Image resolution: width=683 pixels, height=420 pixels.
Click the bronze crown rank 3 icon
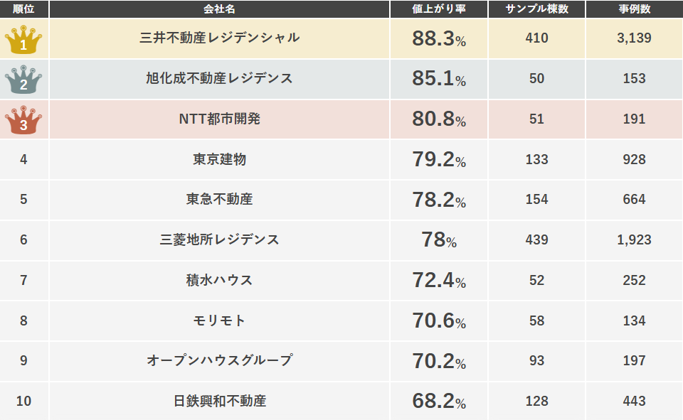(23, 119)
